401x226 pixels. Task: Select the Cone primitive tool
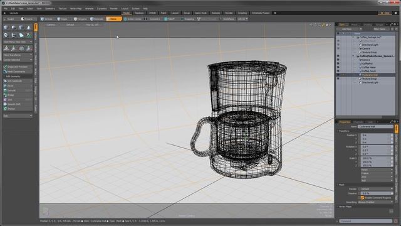[x=29, y=28]
